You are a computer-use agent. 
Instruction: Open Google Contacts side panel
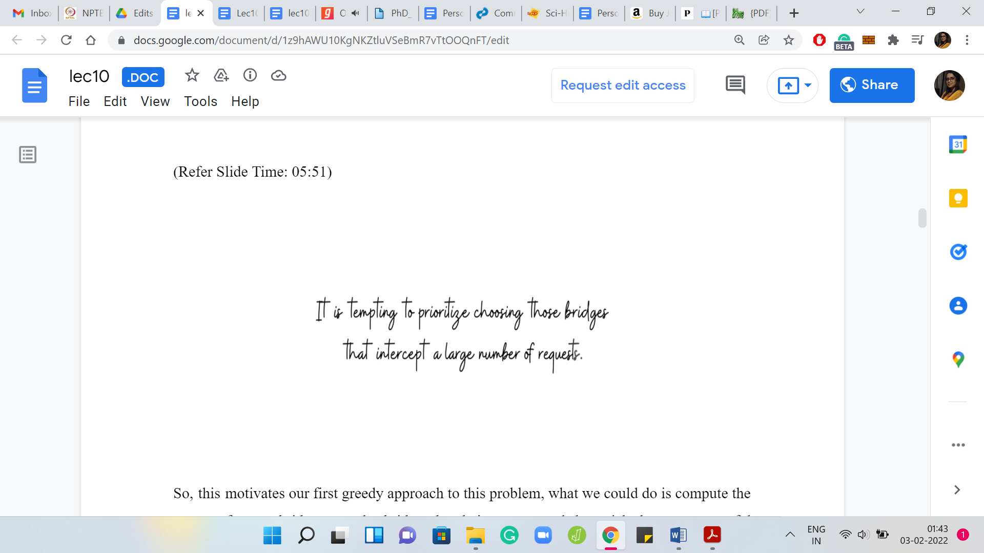tap(957, 306)
